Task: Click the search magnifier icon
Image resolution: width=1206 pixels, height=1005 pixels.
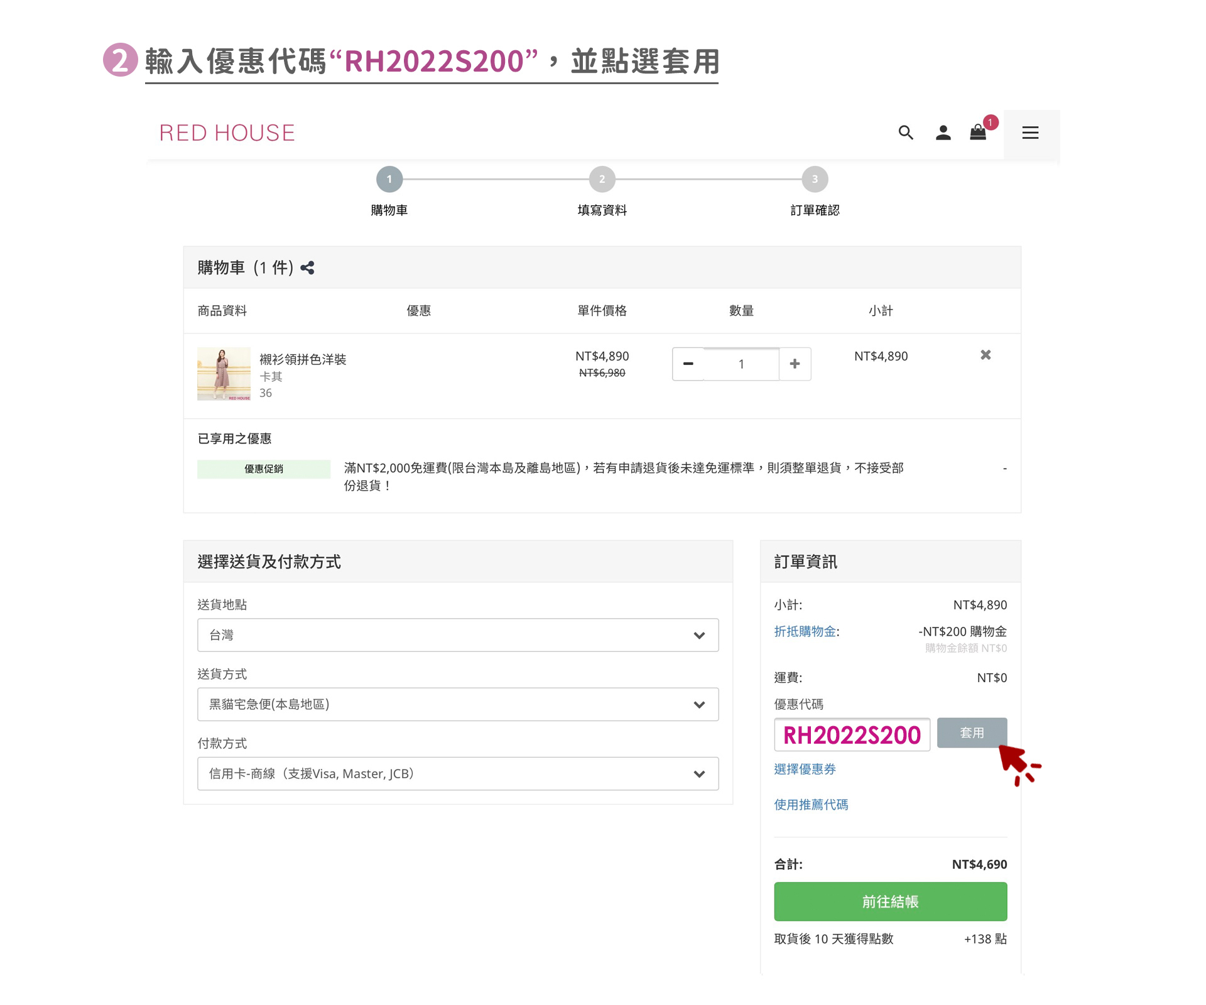Action: [905, 133]
